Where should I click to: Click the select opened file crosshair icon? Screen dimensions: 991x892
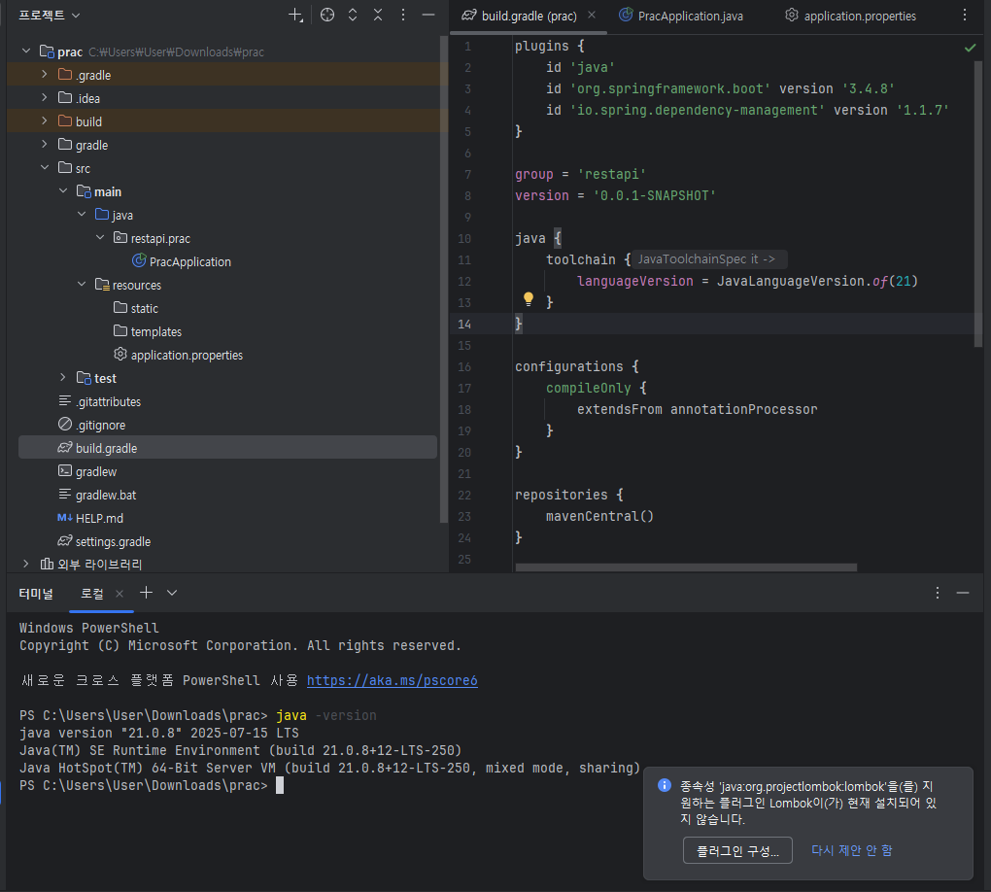tap(327, 16)
